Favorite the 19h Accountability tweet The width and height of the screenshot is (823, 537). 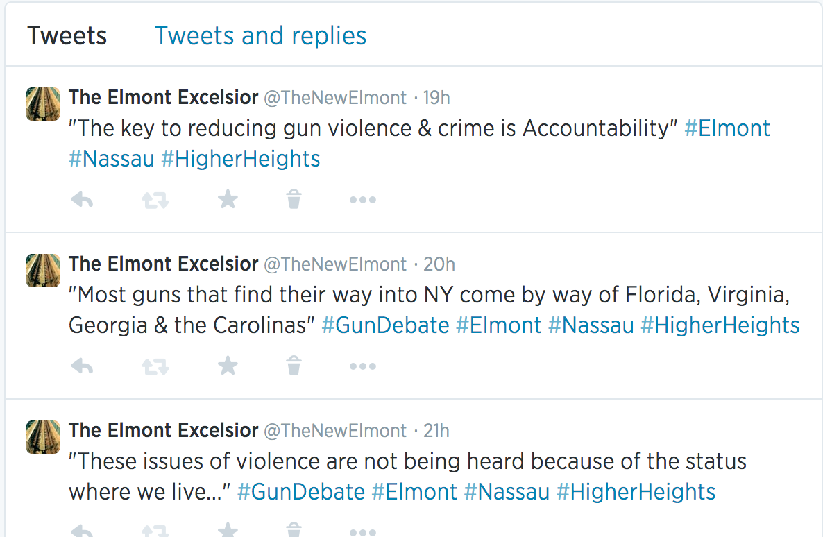click(228, 201)
